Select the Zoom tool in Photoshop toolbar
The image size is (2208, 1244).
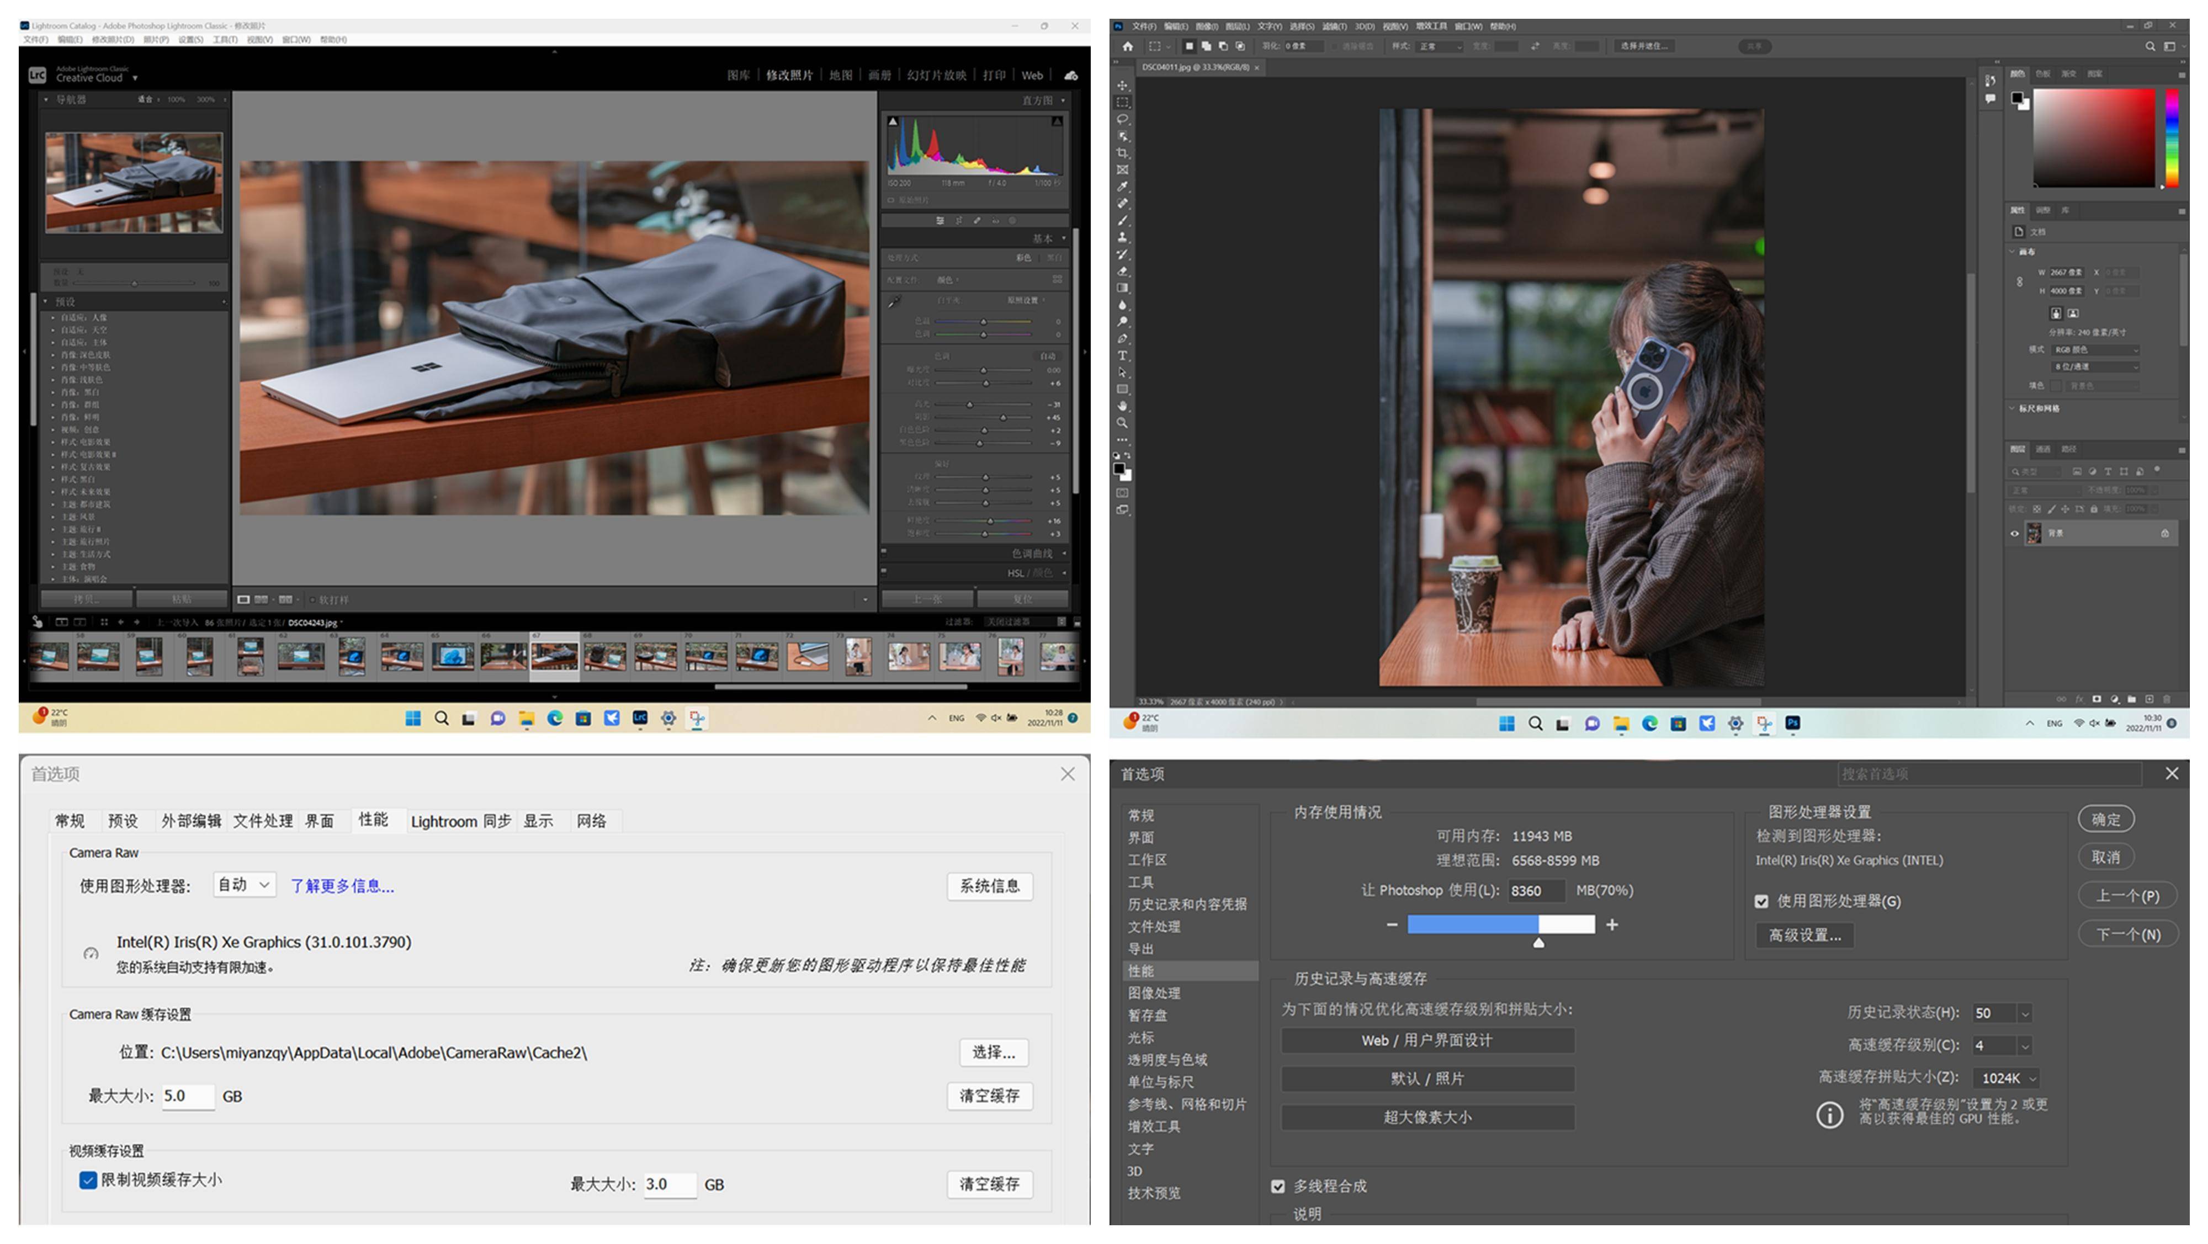click(1122, 423)
